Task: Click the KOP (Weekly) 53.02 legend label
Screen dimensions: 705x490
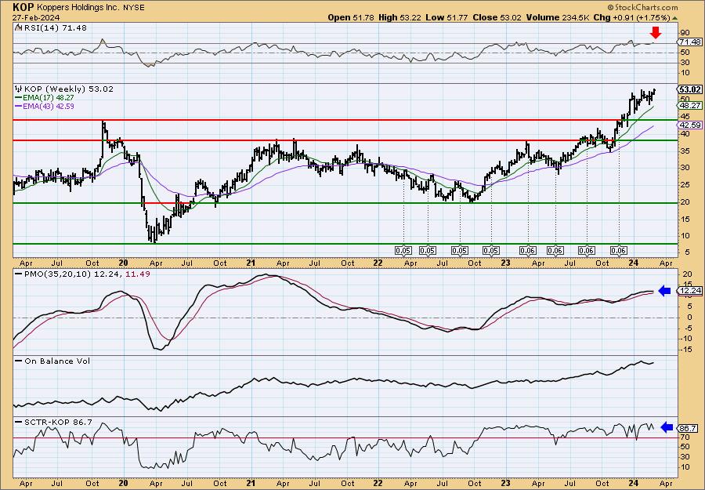Action: click(68, 89)
